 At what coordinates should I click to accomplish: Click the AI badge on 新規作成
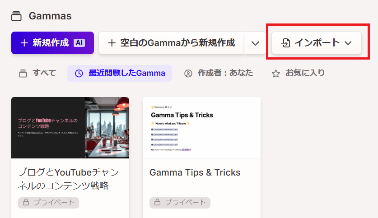(79, 43)
